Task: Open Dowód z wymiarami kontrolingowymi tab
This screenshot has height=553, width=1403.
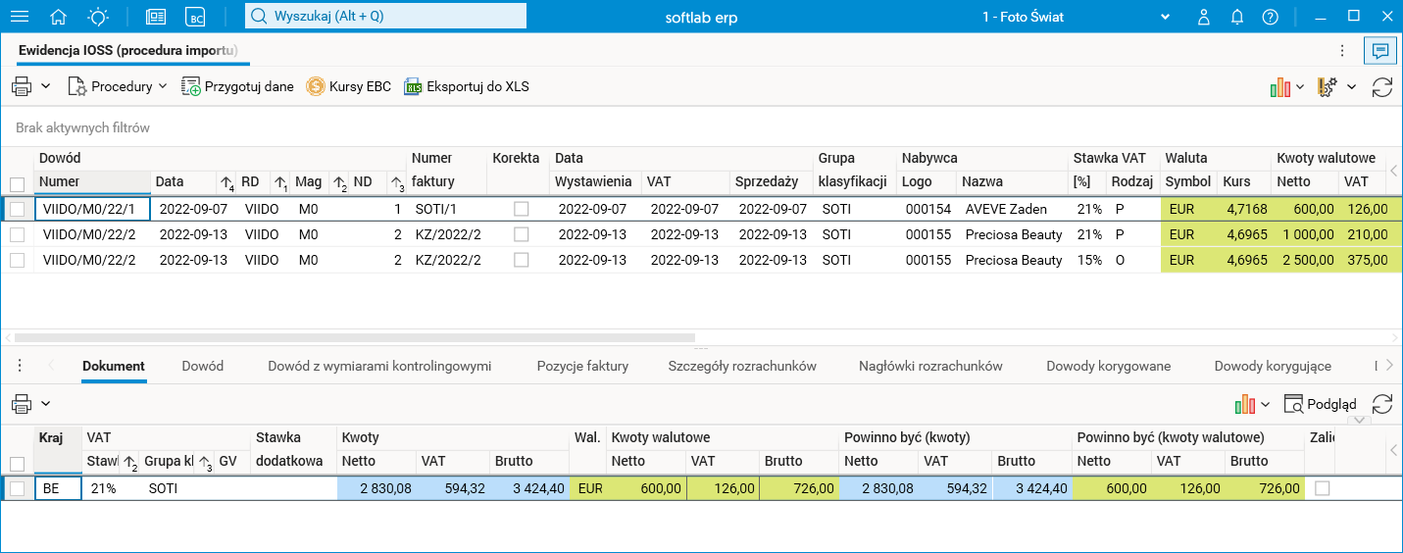Action: coord(379,366)
